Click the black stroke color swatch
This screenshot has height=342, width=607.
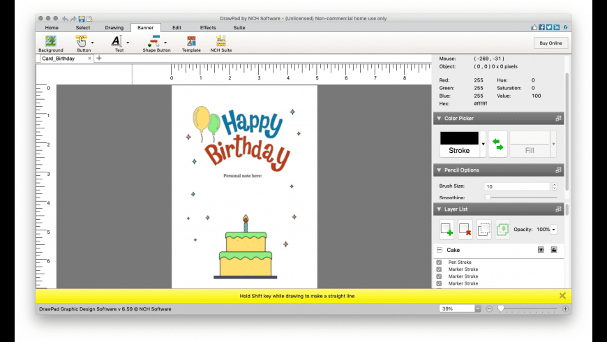459,138
